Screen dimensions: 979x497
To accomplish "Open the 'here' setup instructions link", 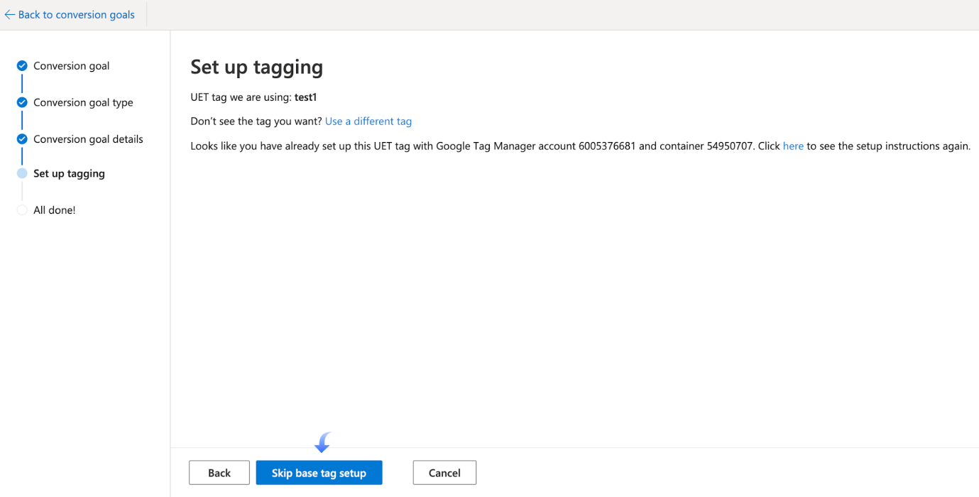I will click(x=793, y=146).
